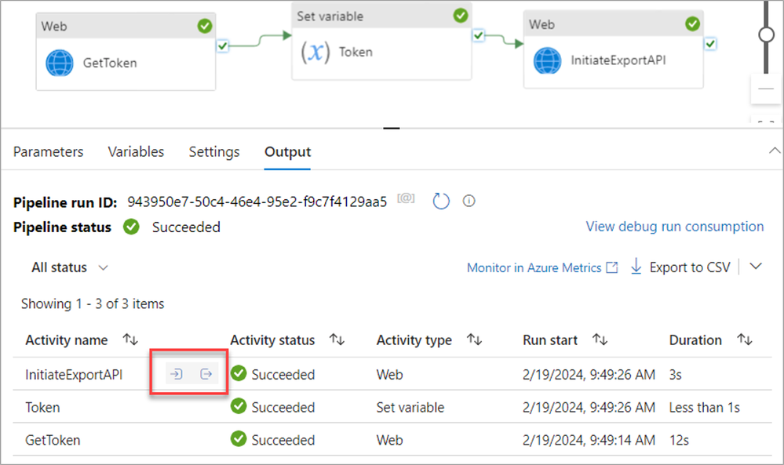Open the Parameters tab
Screen dimensions: 784x465
click(x=48, y=152)
